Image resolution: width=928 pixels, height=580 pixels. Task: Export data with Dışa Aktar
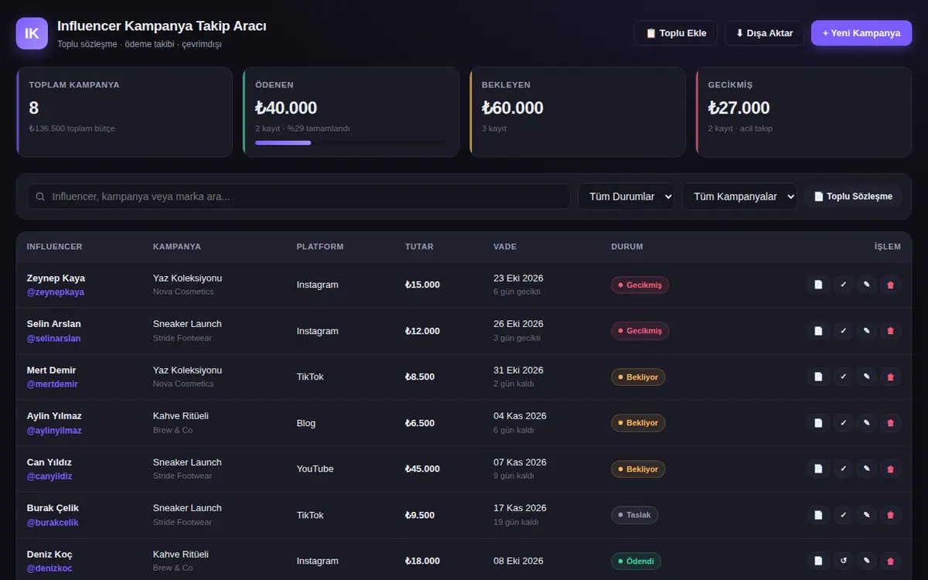pyautogui.click(x=764, y=33)
